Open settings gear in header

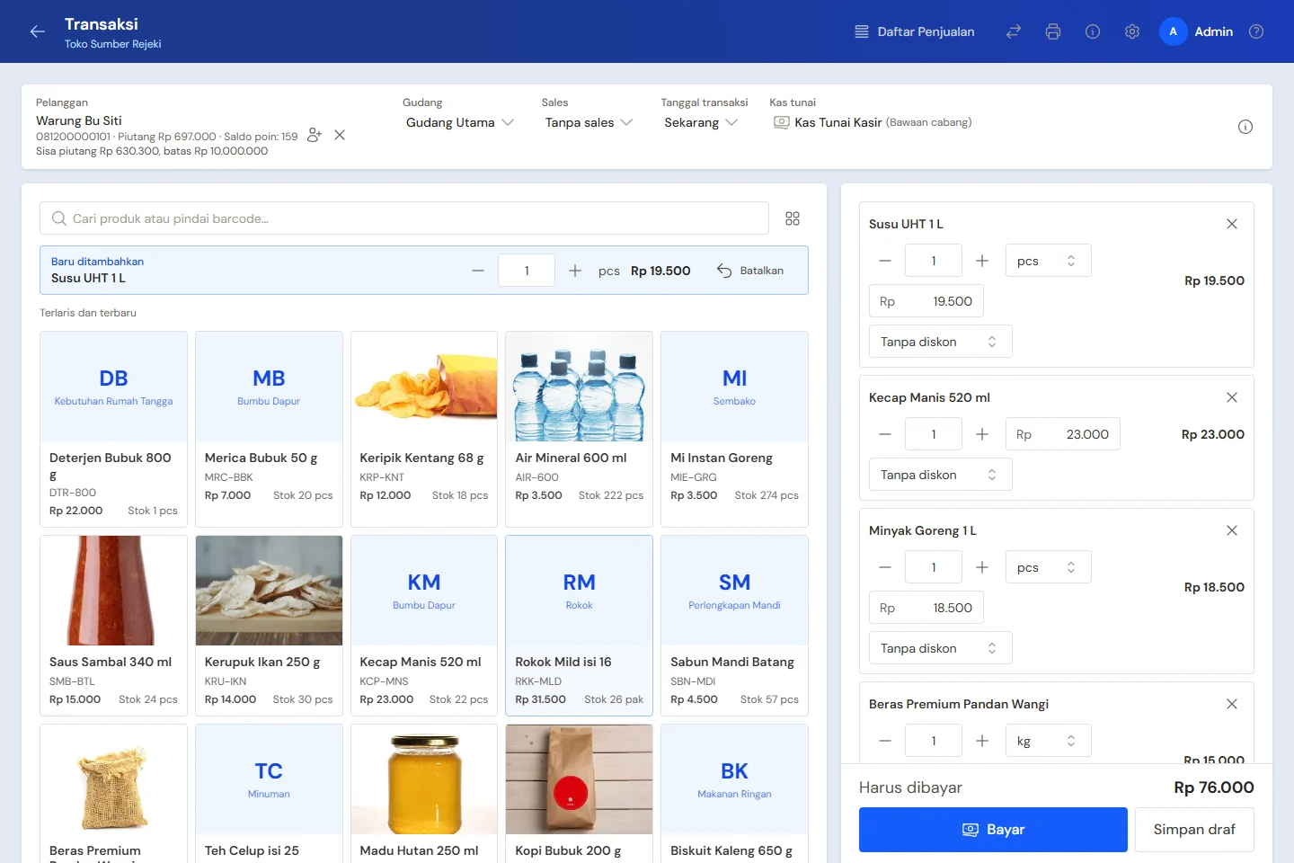click(x=1132, y=31)
